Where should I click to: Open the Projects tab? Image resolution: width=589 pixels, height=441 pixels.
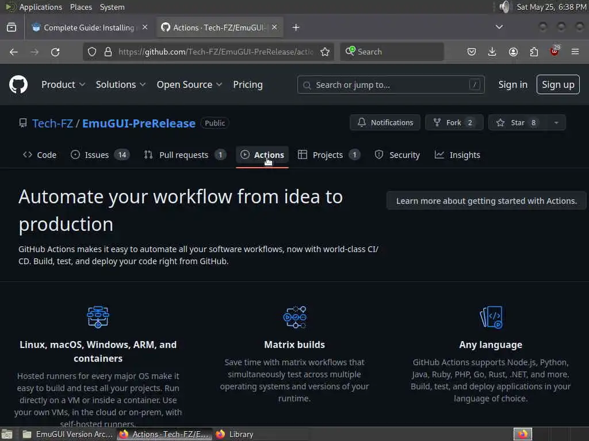point(328,155)
